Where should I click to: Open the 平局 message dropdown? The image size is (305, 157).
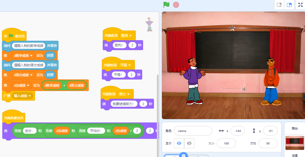tap(125, 65)
